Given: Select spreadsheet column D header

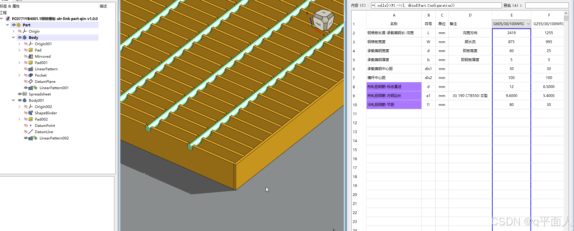Looking at the screenshot, I should click(x=470, y=15).
